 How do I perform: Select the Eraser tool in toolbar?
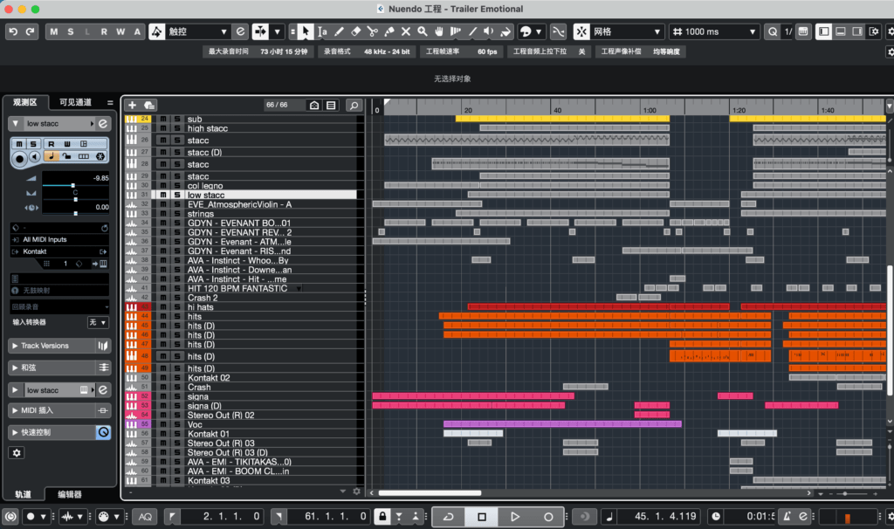click(356, 32)
